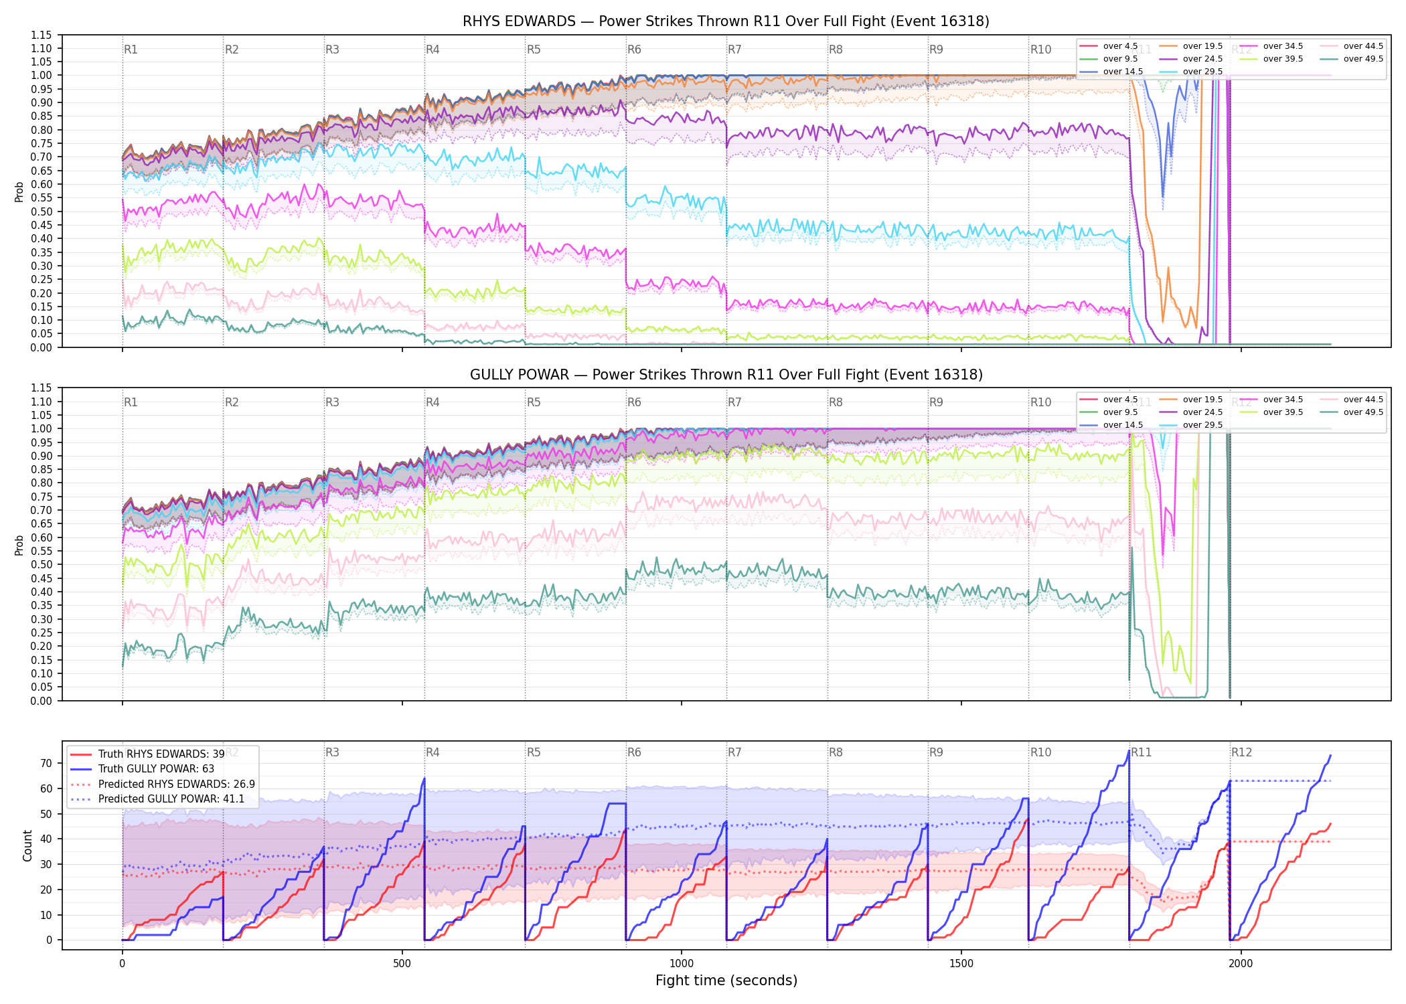Click the Count axis tick label 40
The width and height of the screenshot is (1406, 1004).
pos(46,839)
